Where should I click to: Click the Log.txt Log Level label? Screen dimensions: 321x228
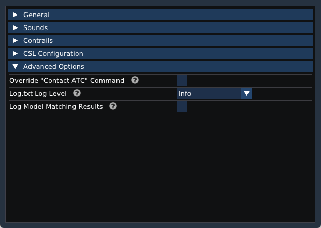[38, 94]
